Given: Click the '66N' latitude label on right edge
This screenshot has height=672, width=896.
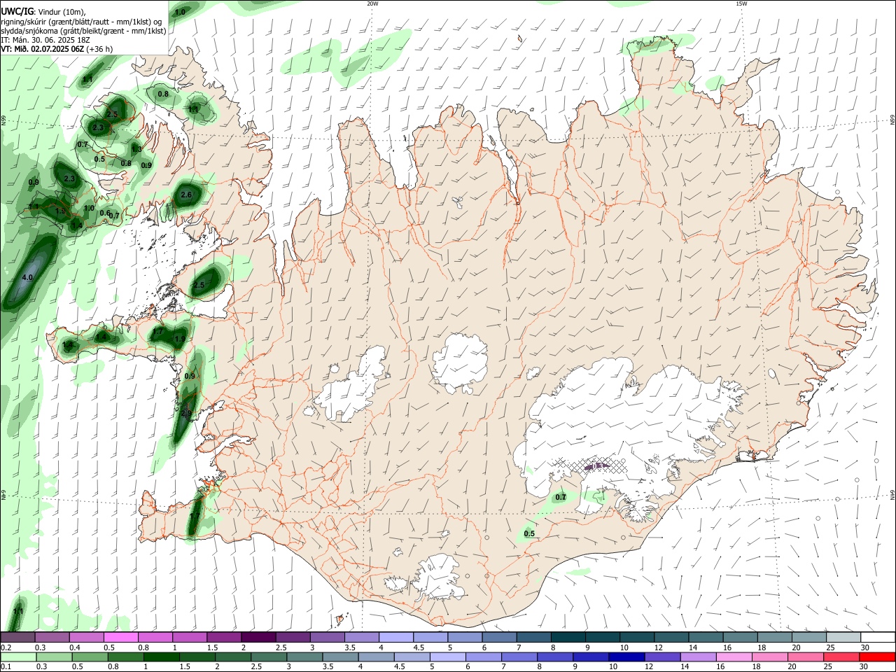Looking at the screenshot, I should (x=892, y=120).
